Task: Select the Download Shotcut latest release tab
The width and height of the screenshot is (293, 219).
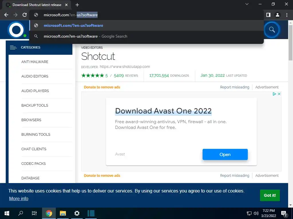Action: tap(37, 5)
